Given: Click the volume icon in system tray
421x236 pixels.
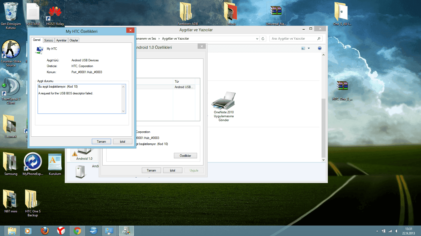Looking at the screenshot, I should click(x=396, y=231).
